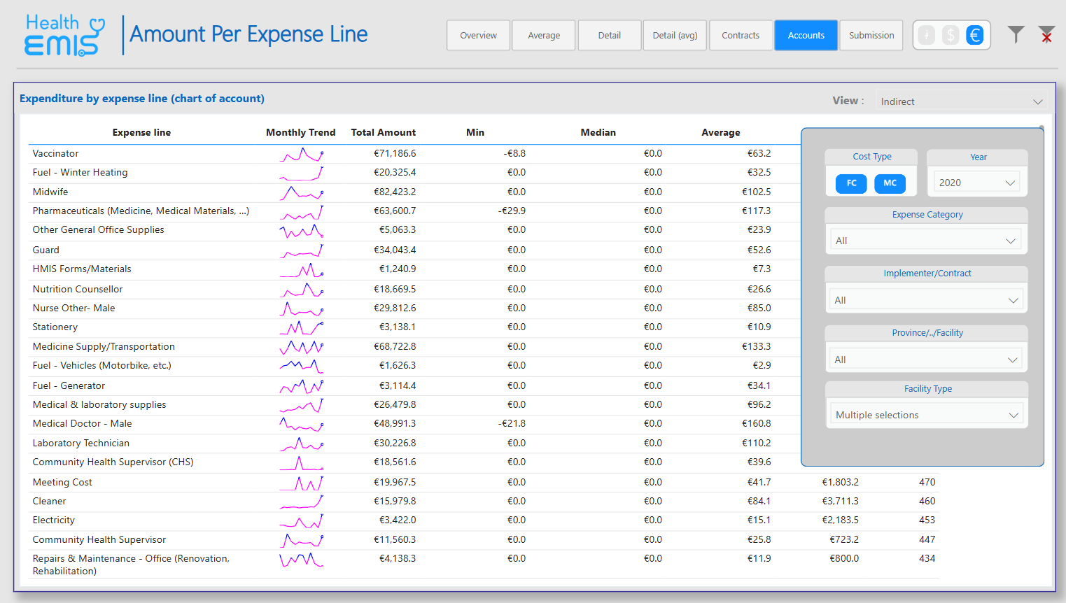Switch to the Detail (avg) tab

tap(674, 34)
